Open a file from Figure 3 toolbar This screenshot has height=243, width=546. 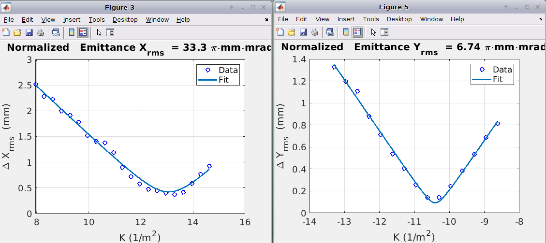tap(17, 32)
